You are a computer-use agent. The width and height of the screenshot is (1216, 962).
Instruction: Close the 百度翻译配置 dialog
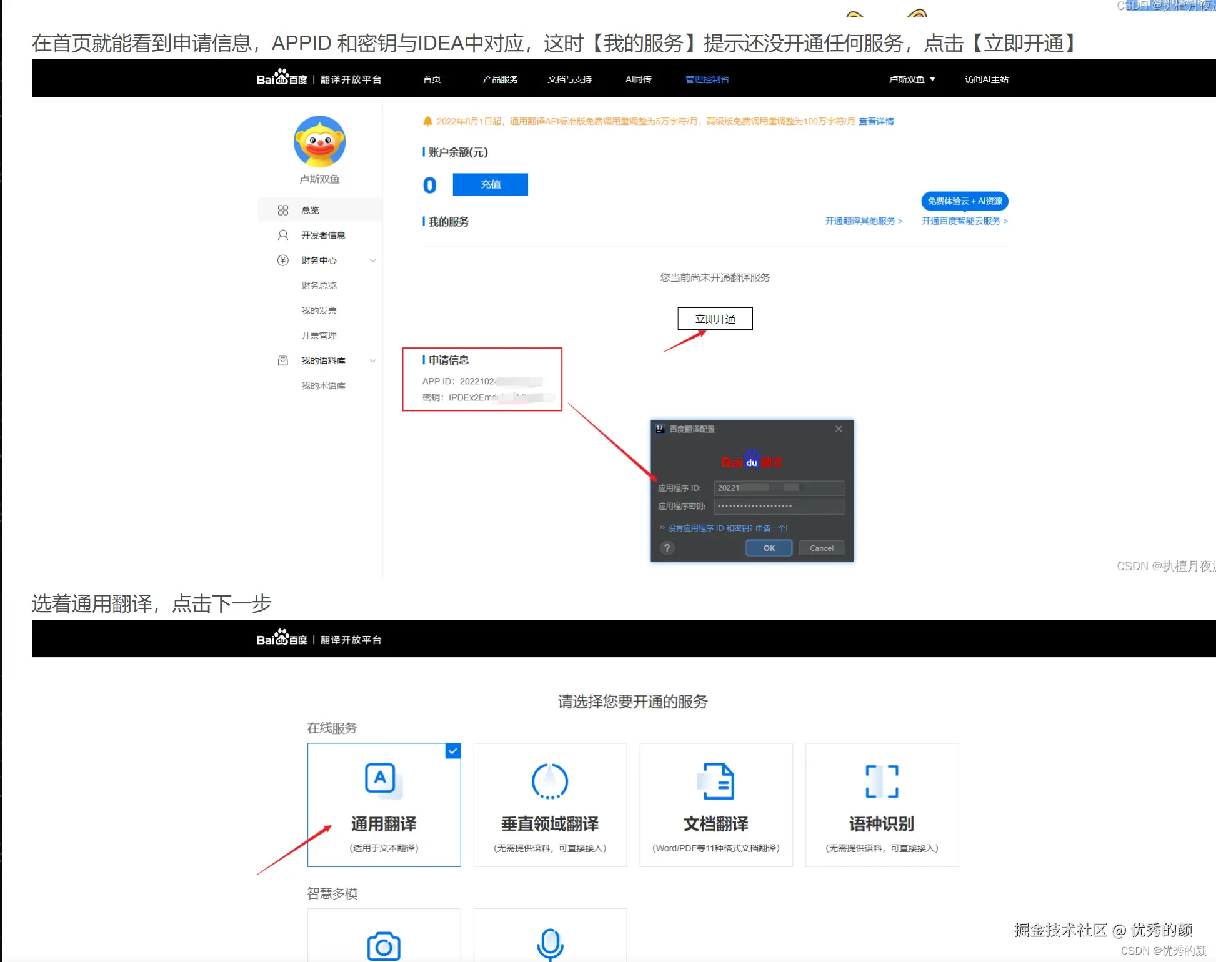coord(839,429)
